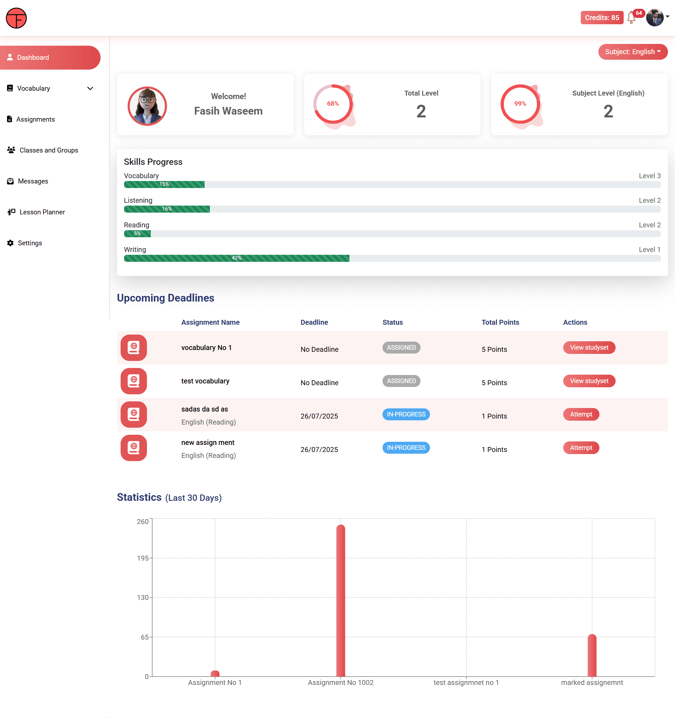This screenshot has height=718, width=675.
Task: Click the book icon beside vocabulary No 1
Action: pos(134,348)
